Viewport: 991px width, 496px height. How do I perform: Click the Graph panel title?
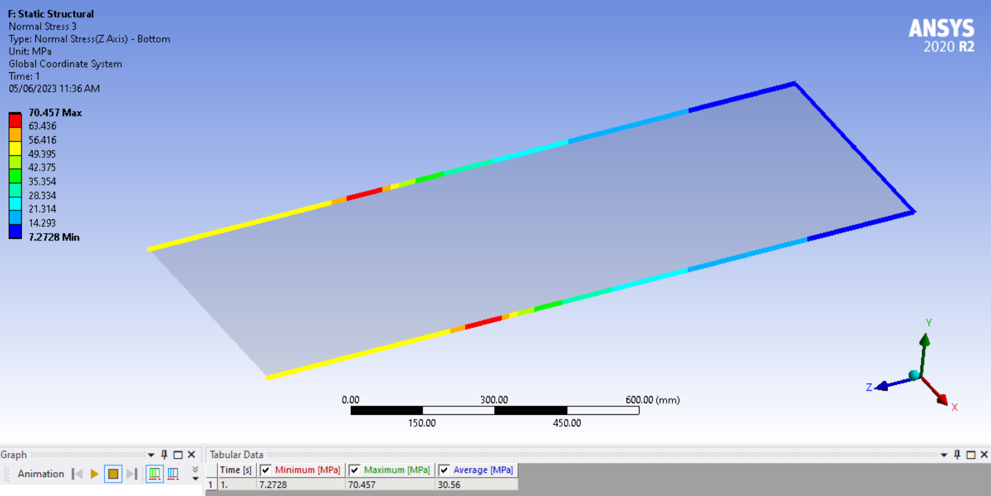click(14, 455)
